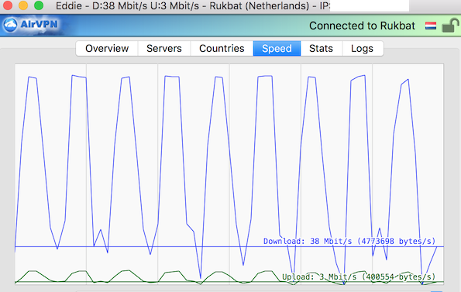This screenshot has height=292, width=461.
Task: Open the Overview tab
Action: pos(107,49)
